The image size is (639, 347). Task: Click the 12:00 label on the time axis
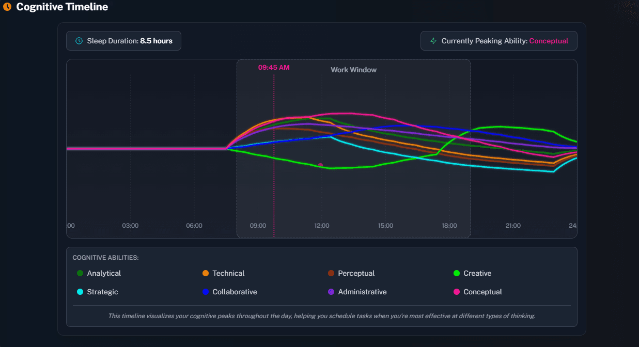(321, 225)
